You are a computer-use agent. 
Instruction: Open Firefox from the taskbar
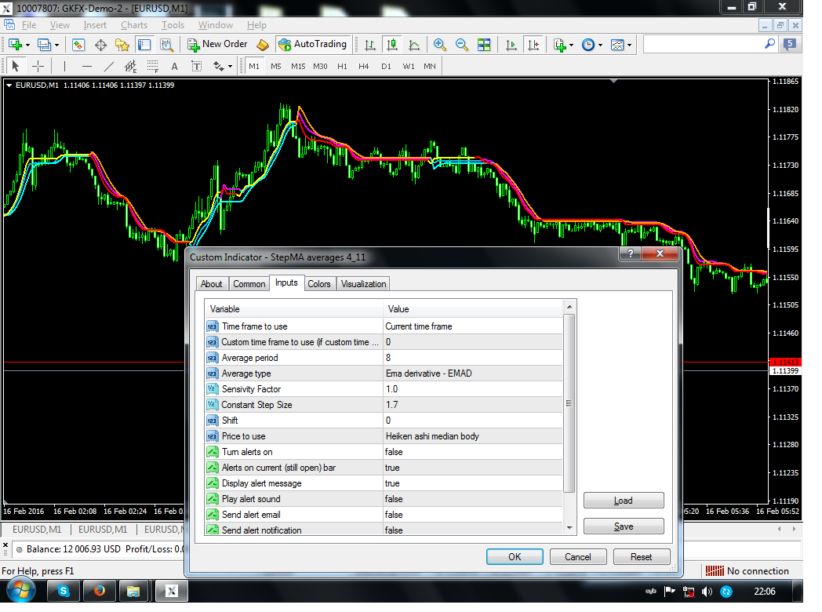coord(99,591)
